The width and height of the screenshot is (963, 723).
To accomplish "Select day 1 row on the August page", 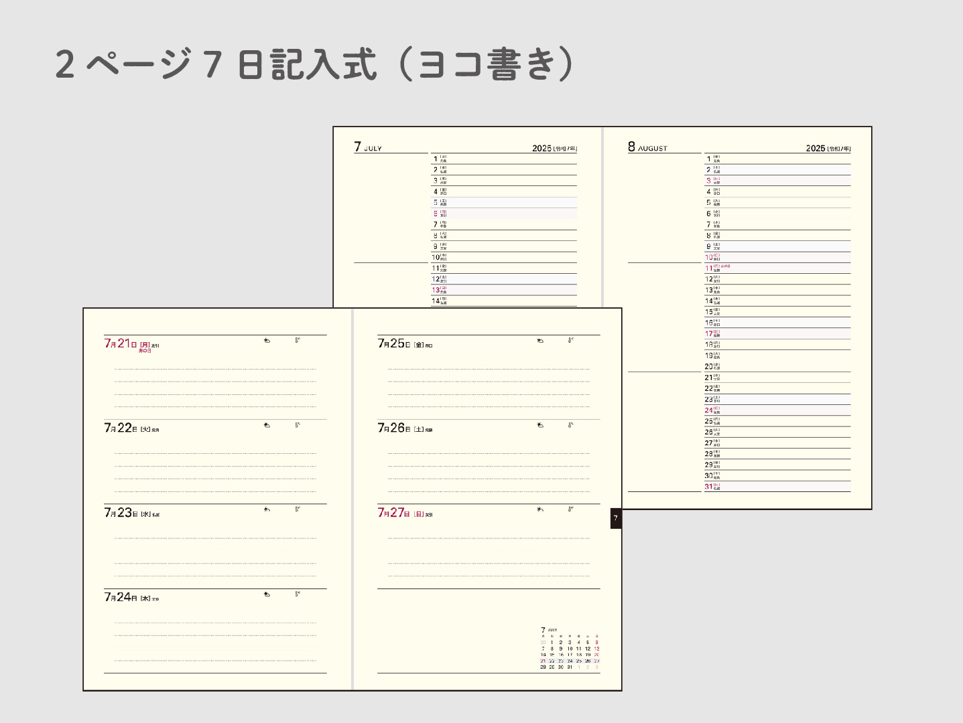I will click(777, 159).
